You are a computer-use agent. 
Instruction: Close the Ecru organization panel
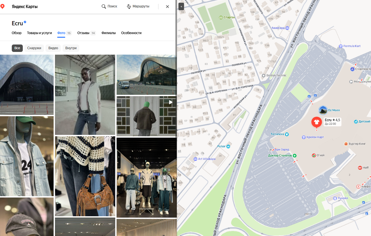167,6
